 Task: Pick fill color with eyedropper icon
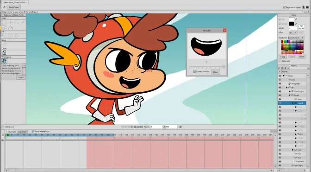pos(296,19)
